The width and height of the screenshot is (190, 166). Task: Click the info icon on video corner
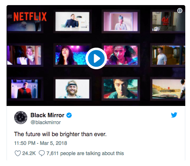tap(180, 11)
